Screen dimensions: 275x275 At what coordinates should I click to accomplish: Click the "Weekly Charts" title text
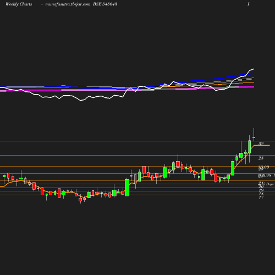click(x=19, y=4)
